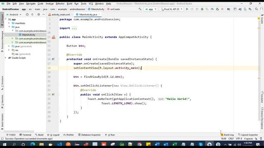264x148 pixels.
Task: Click the CRLF line separator status entry
Action: tap(231, 139)
